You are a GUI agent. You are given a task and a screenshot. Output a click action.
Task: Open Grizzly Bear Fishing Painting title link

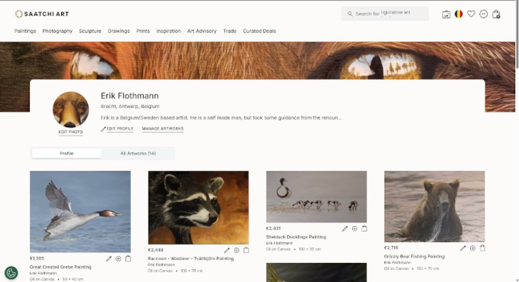tap(415, 257)
